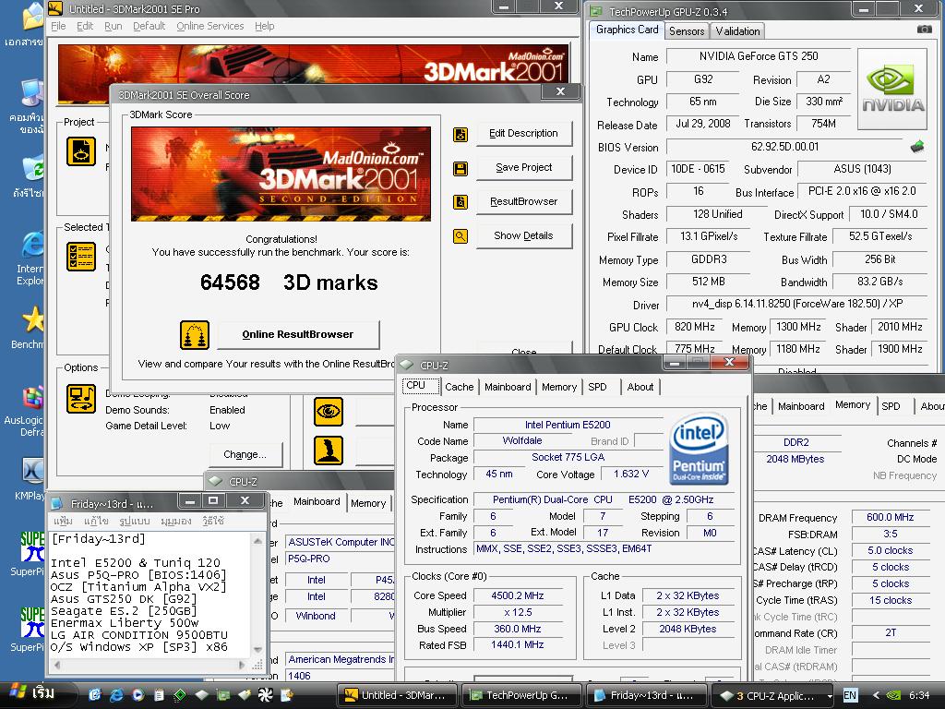Click Mainboard tab in right CPU-Z window
The height and width of the screenshot is (709, 945).
[801, 406]
